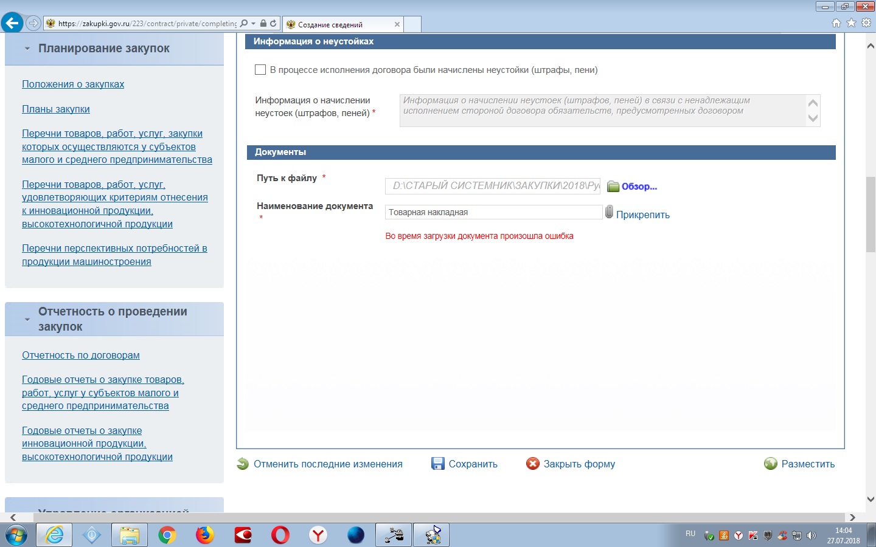Click the Путь к файлу path field
This screenshot has width=876, height=547.
click(x=493, y=186)
